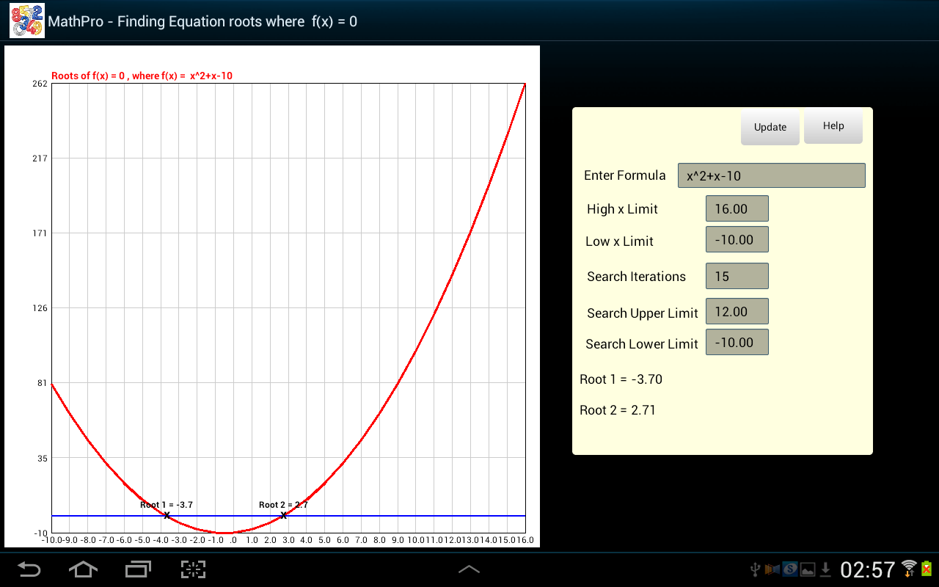Viewport: 939px width, 587px height.
Task: Tap the battery status icon
Action: pyautogui.click(x=927, y=569)
